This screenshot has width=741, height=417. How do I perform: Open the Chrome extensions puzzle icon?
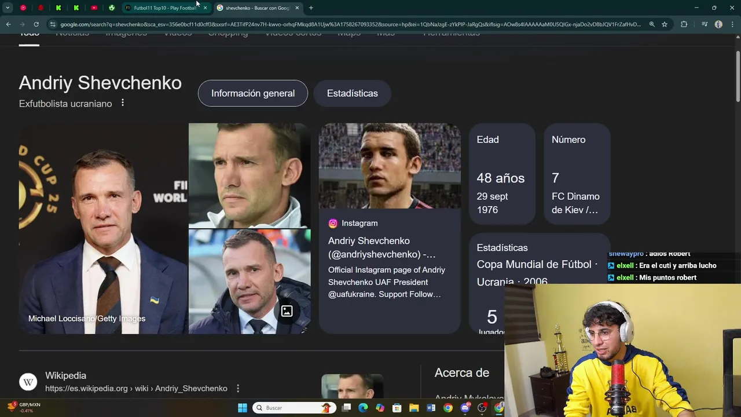[x=684, y=24]
